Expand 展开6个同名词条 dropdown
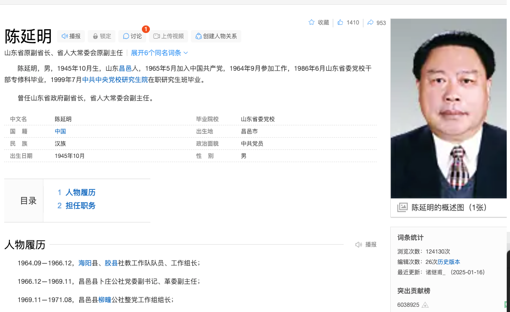This screenshot has height=312, width=510. (x=159, y=53)
